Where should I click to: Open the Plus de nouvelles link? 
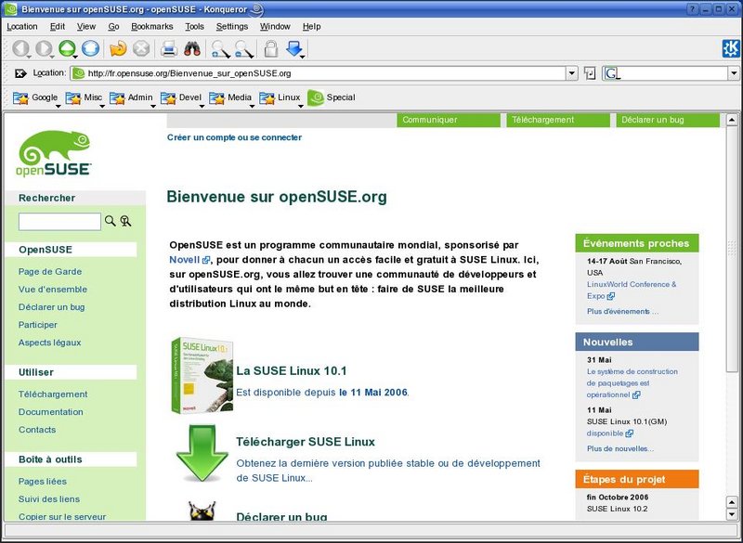[619, 448]
